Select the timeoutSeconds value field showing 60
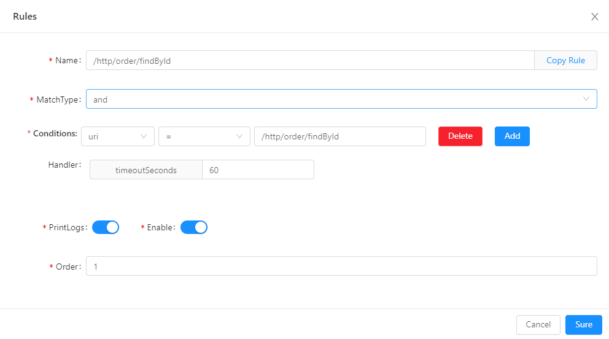This screenshot has width=609, height=339. (258, 170)
